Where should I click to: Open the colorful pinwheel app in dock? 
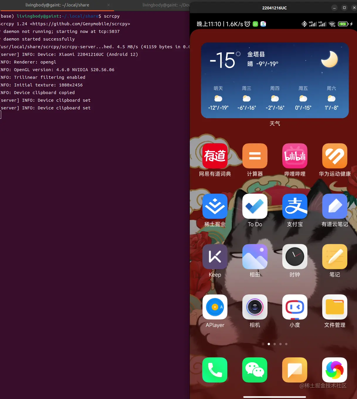(335, 370)
